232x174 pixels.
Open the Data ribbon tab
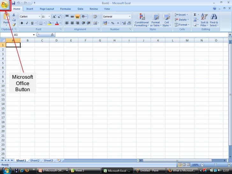[80, 9]
